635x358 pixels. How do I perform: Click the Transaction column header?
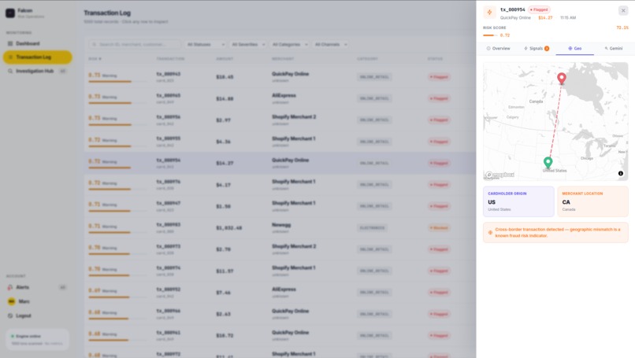coord(170,59)
